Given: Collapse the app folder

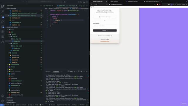Looking at the screenshot, I should click(12, 32).
